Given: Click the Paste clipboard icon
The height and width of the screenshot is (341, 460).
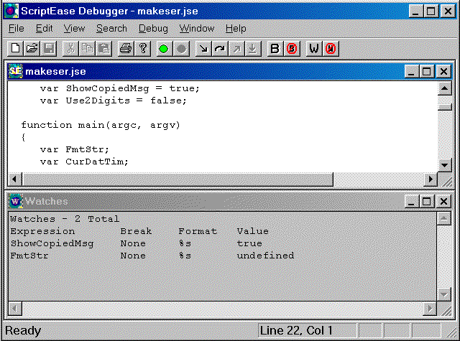Looking at the screenshot, I should click(103, 48).
